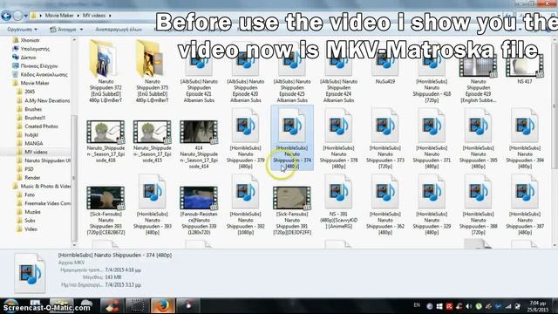Image resolution: width=558 pixels, height=314 pixels.
Task: Click the EN language indicator in taskbar
Action: pos(417,305)
